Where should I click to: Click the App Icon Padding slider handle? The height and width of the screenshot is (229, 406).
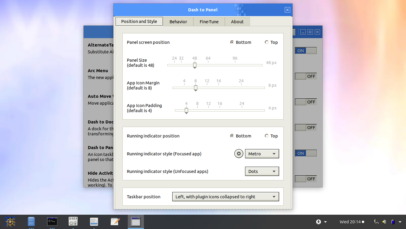pos(186,111)
